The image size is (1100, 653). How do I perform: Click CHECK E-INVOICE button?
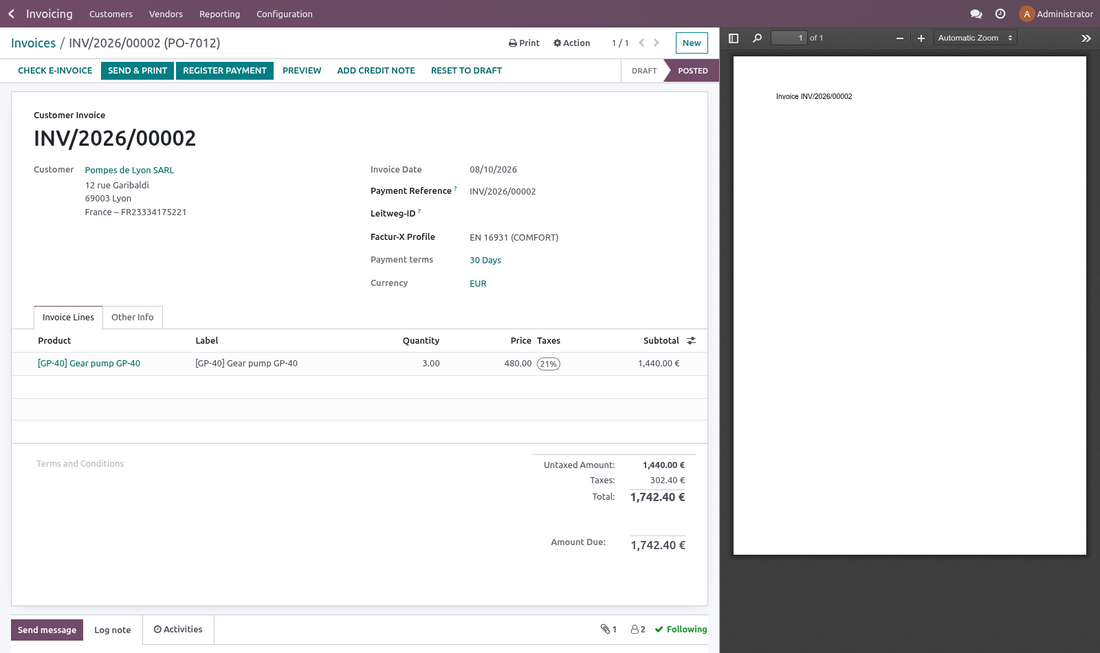click(55, 71)
